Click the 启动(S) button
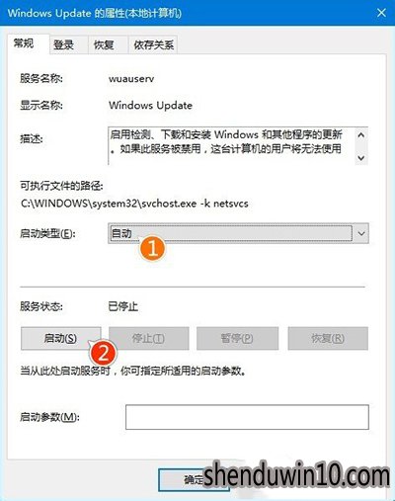This screenshot has height=501, width=395. tap(61, 338)
